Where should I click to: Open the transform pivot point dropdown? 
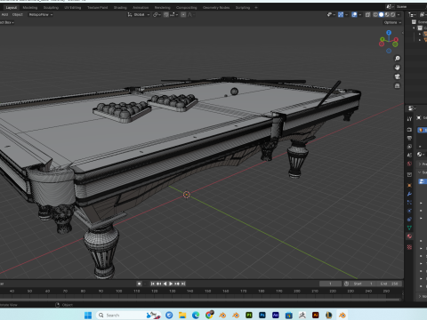pyautogui.click(x=157, y=14)
